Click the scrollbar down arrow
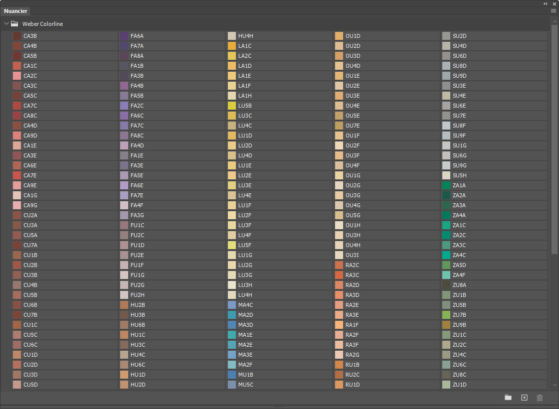Viewport: 559px width, 409px height. click(x=555, y=385)
